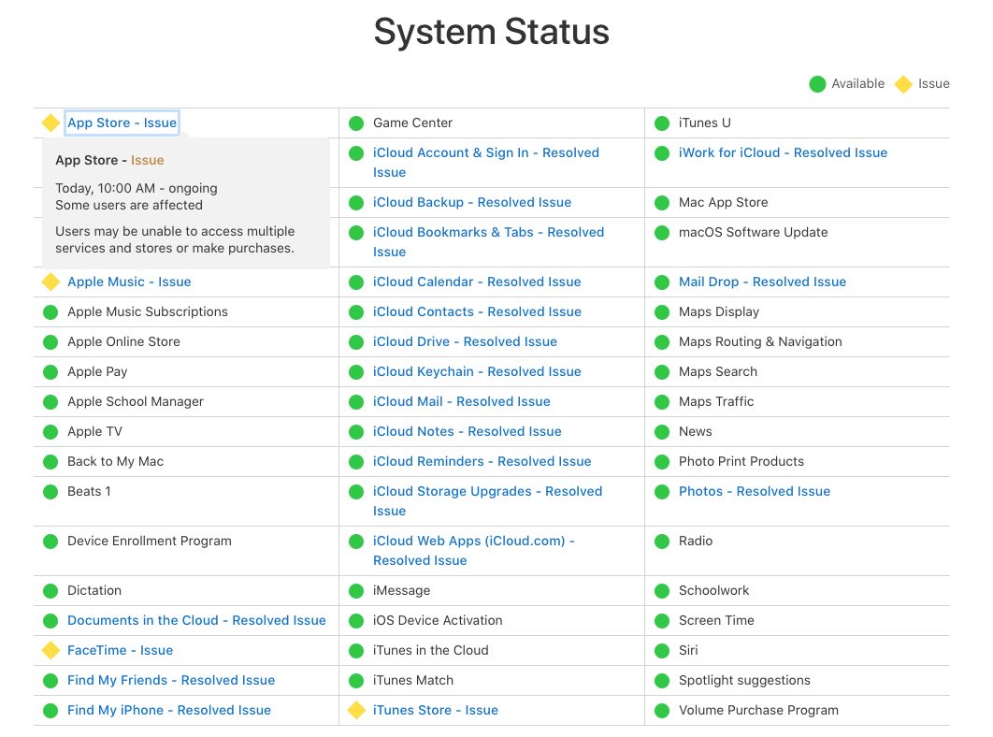
Task: Click the green dot next to Radio
Action: point(662,542)
